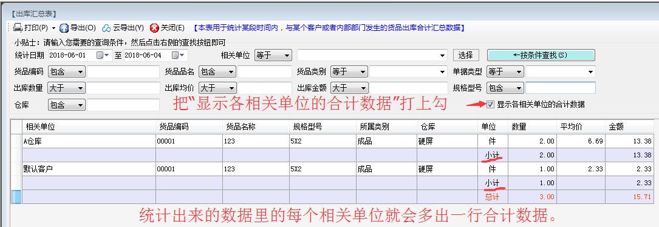Image resolution: width=659 pixels, height=227 pixels.
Task: Click the 金额 column header
Action: [x=629, y=127]
